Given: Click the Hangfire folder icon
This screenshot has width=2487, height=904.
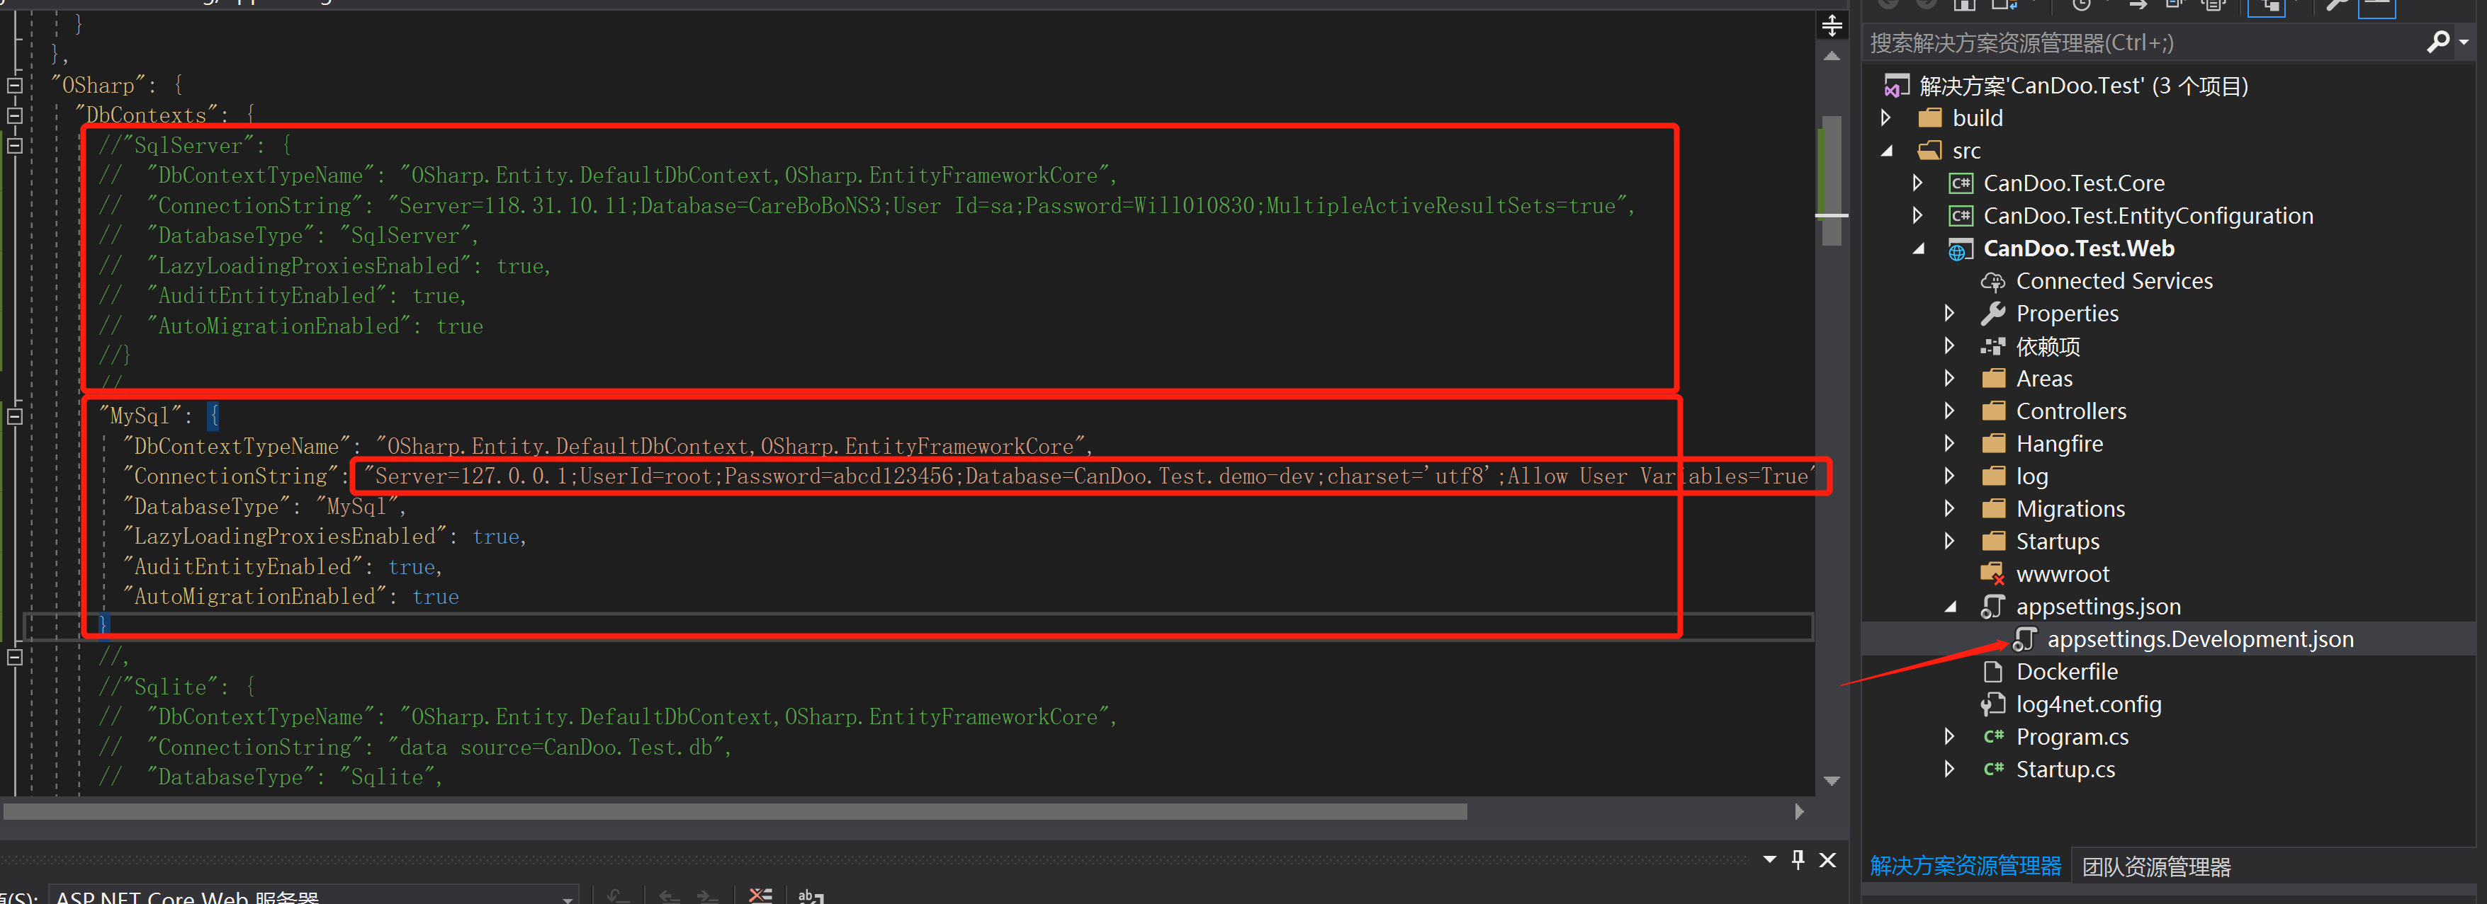Looking at the screenshot, I should coord(1994,444).
